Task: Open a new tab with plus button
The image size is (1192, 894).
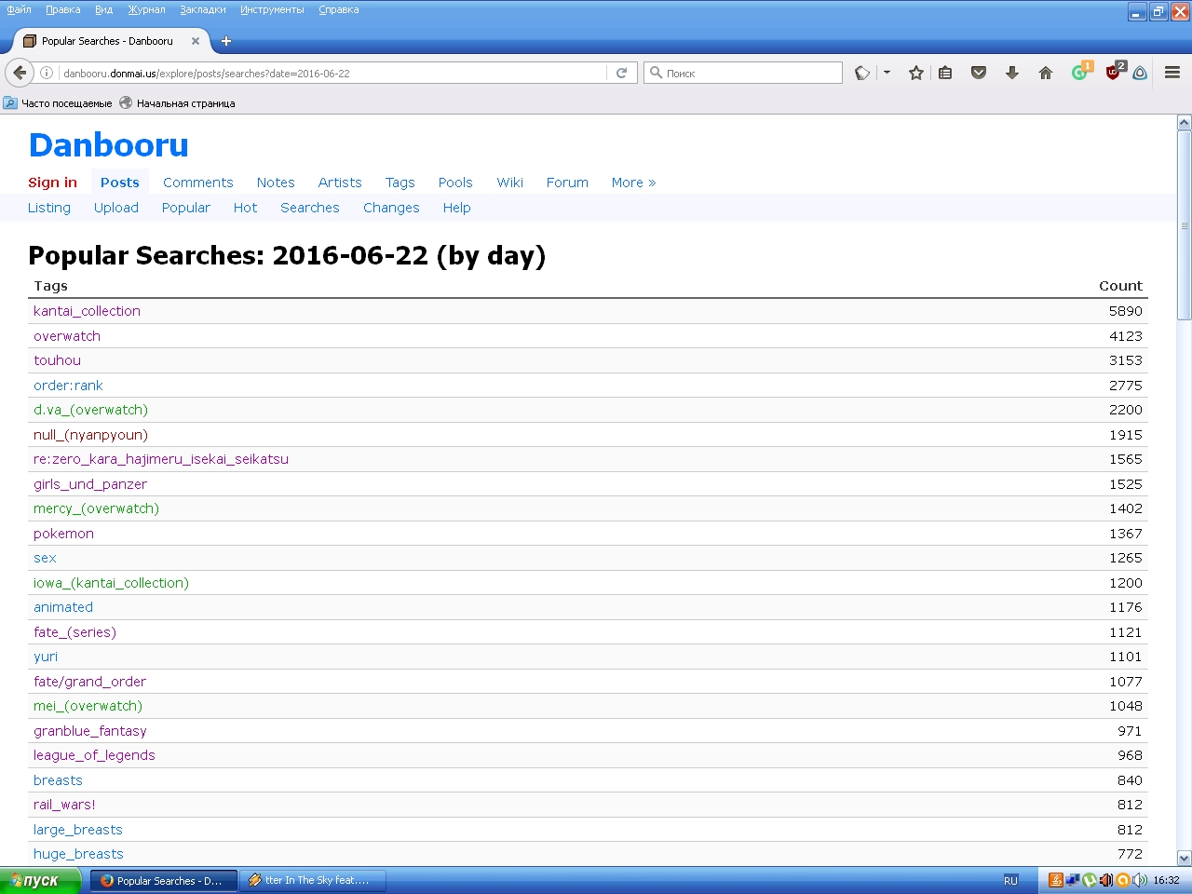Action: click(x=226, y=41)
